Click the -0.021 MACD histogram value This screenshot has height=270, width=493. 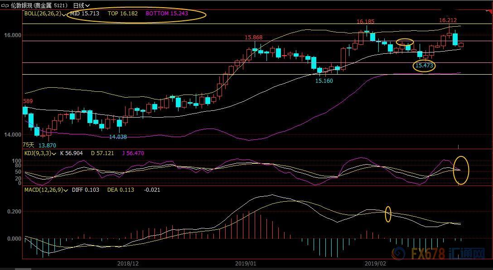[x=152, y=190]
